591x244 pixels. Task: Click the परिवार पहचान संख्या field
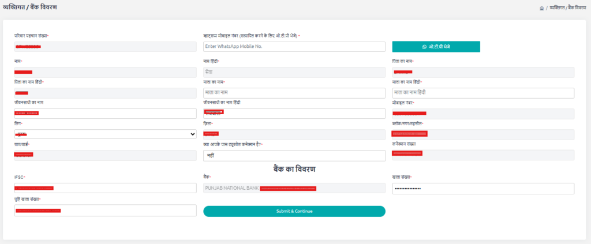click(x=106, y=46)
